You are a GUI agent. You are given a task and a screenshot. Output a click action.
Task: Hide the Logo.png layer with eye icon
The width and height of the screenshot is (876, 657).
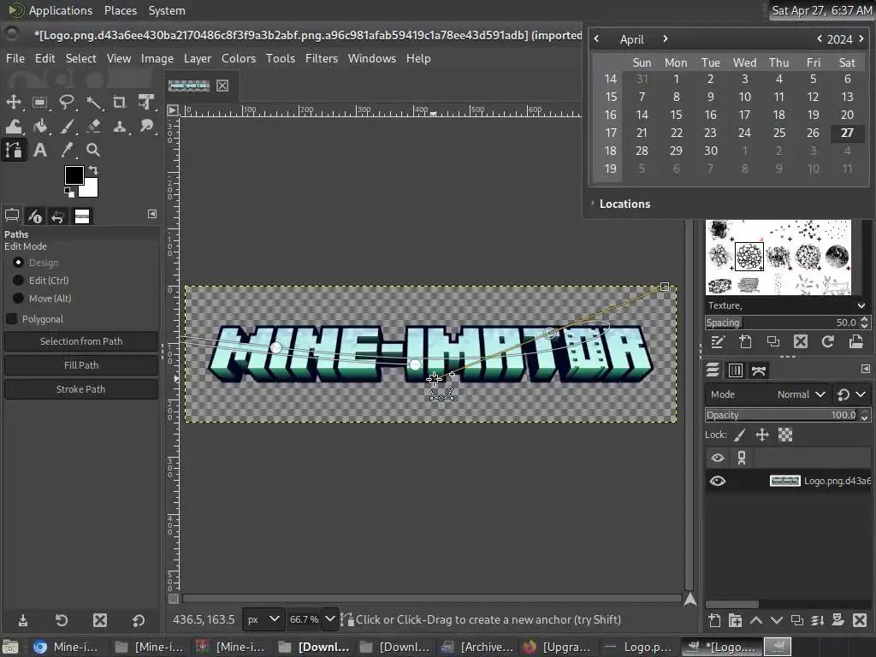pyautogui.click(x=718, y=481)
